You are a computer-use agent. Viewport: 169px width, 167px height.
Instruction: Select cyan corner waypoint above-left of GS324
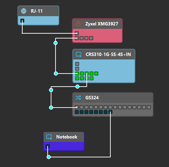51,90
